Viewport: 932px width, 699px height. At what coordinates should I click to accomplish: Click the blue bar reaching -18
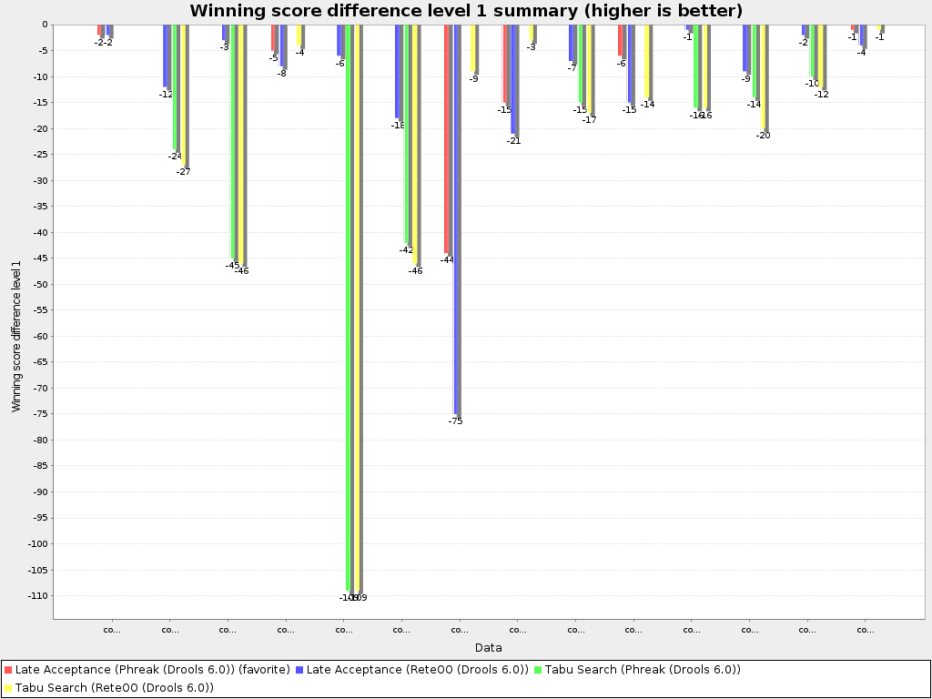coord(397,71)
